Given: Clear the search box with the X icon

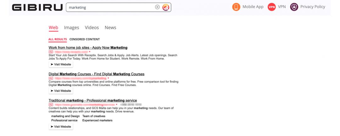Looking at the screenshot, I should 157,7.
